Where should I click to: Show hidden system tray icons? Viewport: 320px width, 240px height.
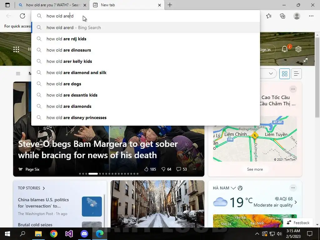(x=257, y=234)
